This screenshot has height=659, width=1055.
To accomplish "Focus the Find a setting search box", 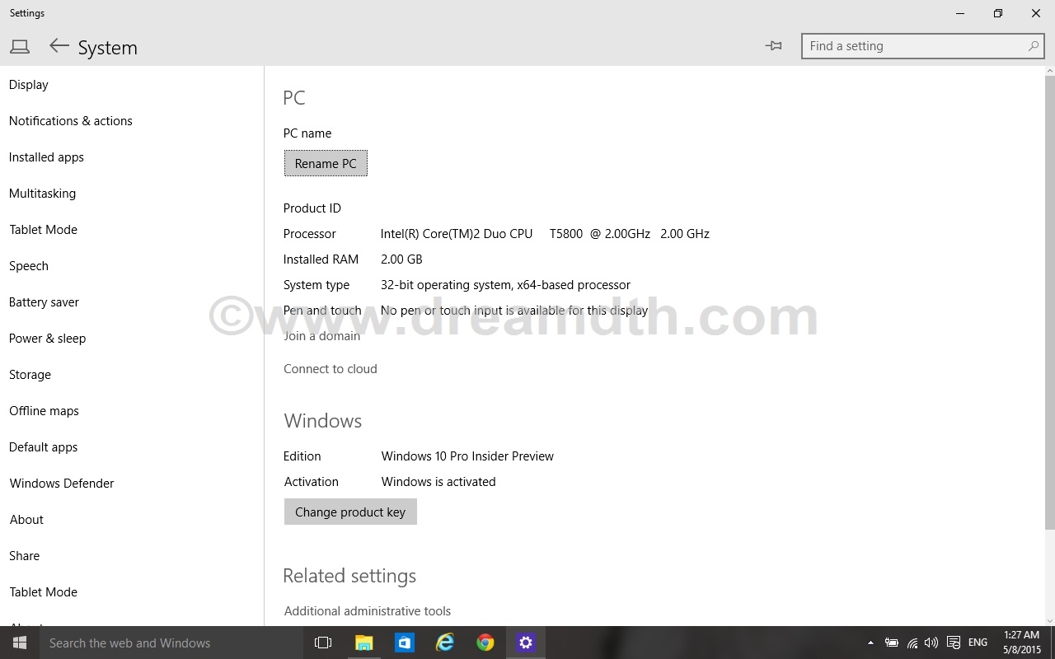I will tap(922, 46).
